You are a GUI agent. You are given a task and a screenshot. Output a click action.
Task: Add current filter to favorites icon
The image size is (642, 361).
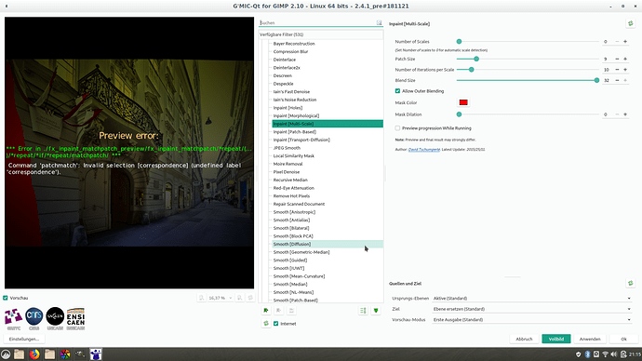pyautogui.click(x=266, y=311)
